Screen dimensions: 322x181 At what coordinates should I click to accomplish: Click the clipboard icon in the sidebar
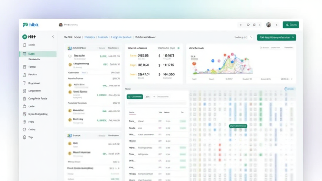(25, 75)
